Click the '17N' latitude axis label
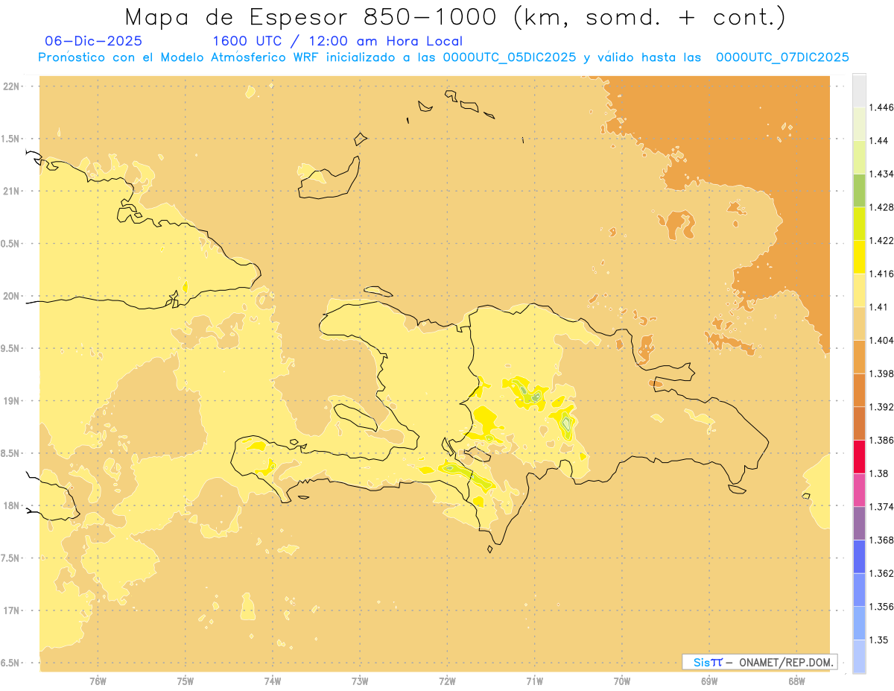 coord(13,611)
